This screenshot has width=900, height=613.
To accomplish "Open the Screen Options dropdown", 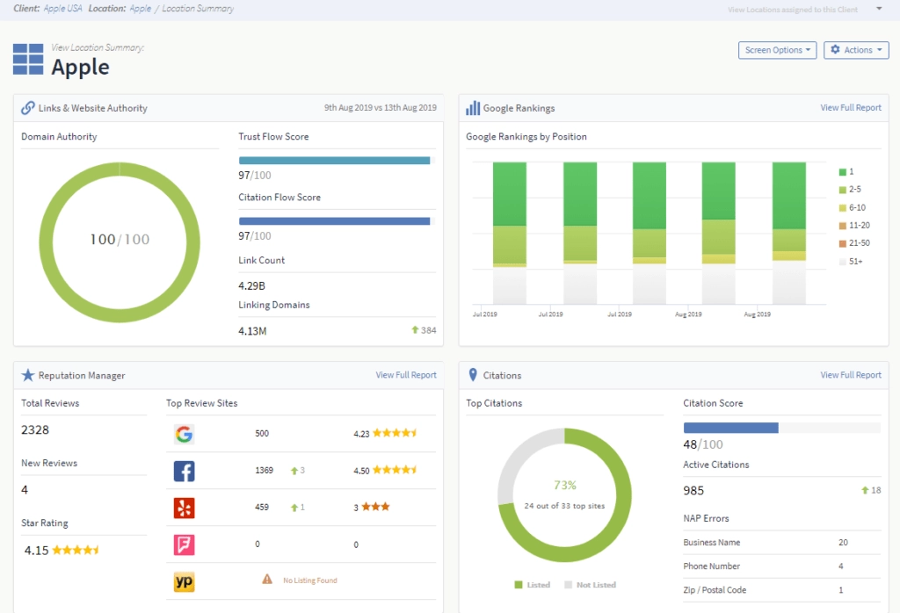I will [777, 50].
